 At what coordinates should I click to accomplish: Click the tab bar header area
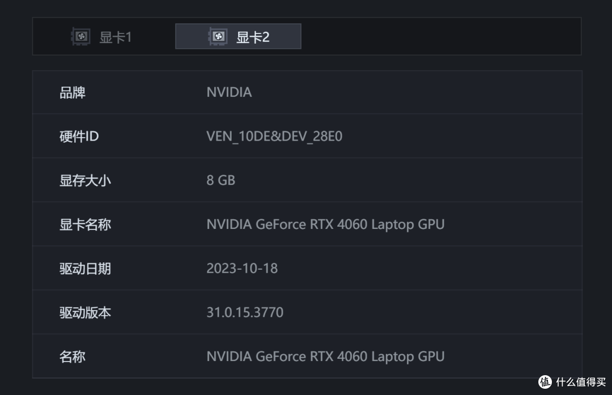(x=306, y=36)
